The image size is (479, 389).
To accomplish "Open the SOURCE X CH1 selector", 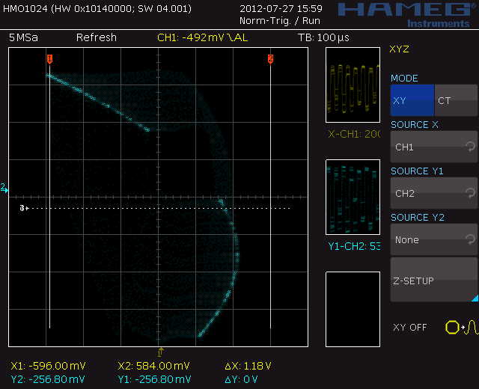I will 433,147.
